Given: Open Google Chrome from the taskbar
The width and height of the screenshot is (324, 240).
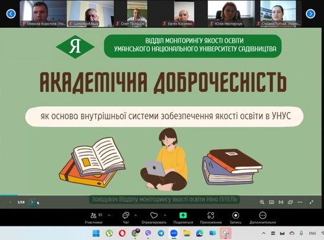Looking at the screenshot, I should [135, 234].
